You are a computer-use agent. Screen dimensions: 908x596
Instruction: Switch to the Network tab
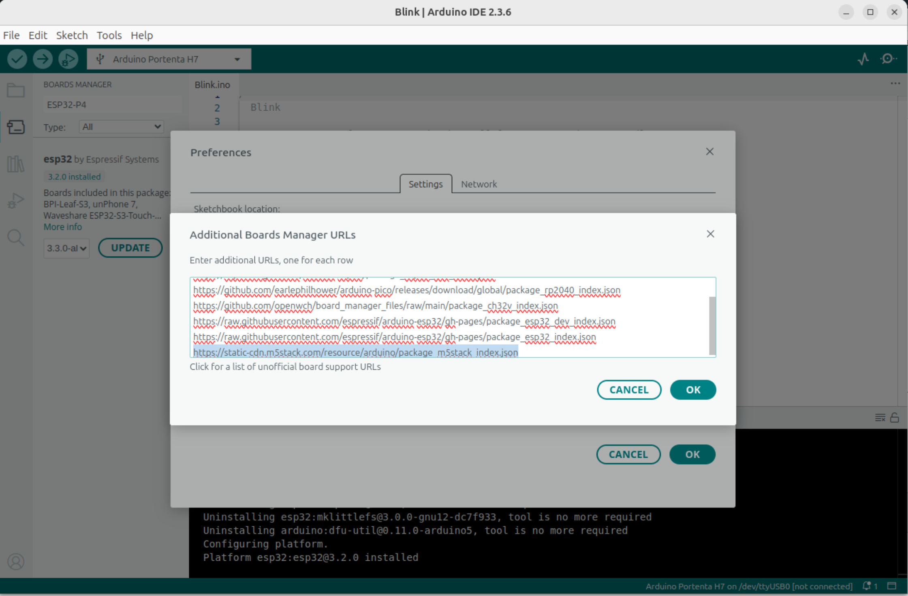coord(479,184)
